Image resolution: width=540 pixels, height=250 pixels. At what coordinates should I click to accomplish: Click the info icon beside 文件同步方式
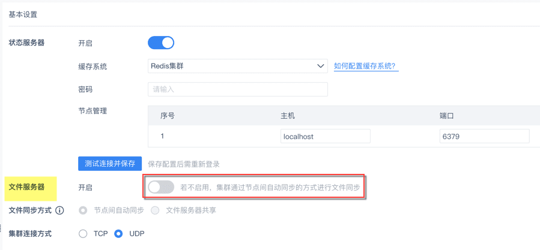point(60,210)
